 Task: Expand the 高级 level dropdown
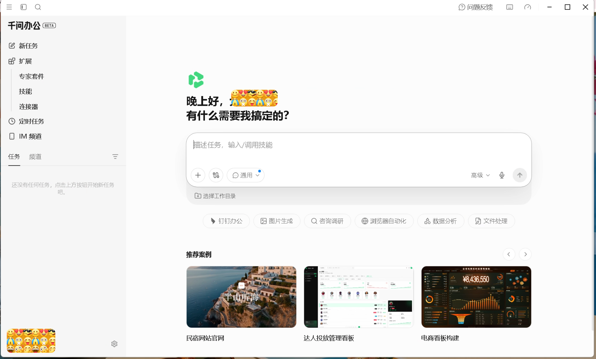coord(480,175)
